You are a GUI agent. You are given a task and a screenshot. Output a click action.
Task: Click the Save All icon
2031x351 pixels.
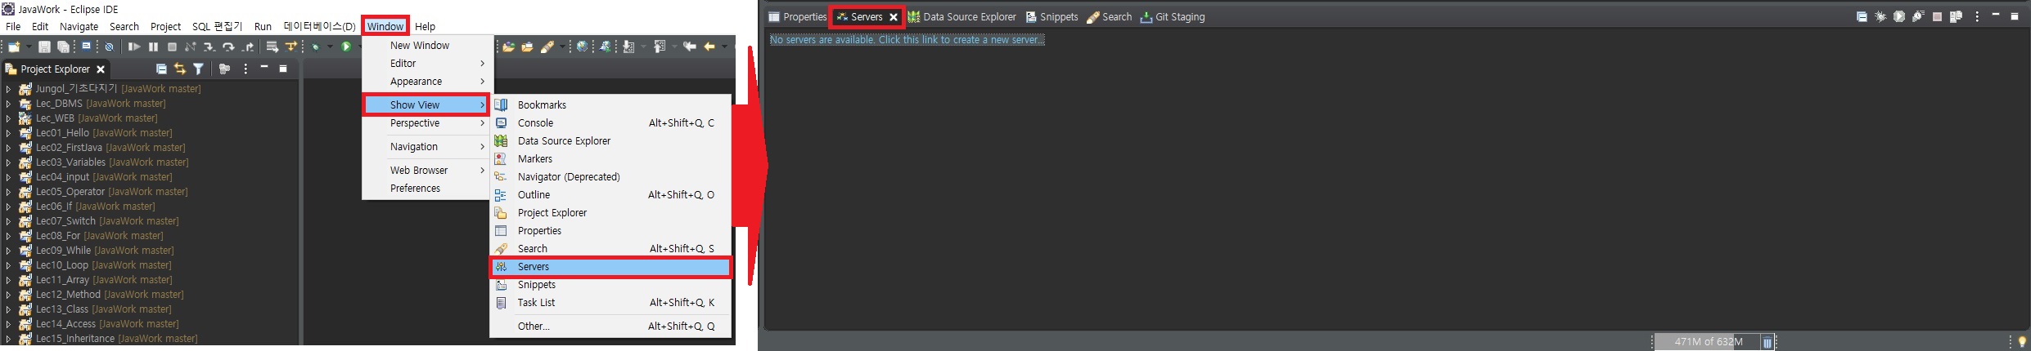[x=63, y=47]
